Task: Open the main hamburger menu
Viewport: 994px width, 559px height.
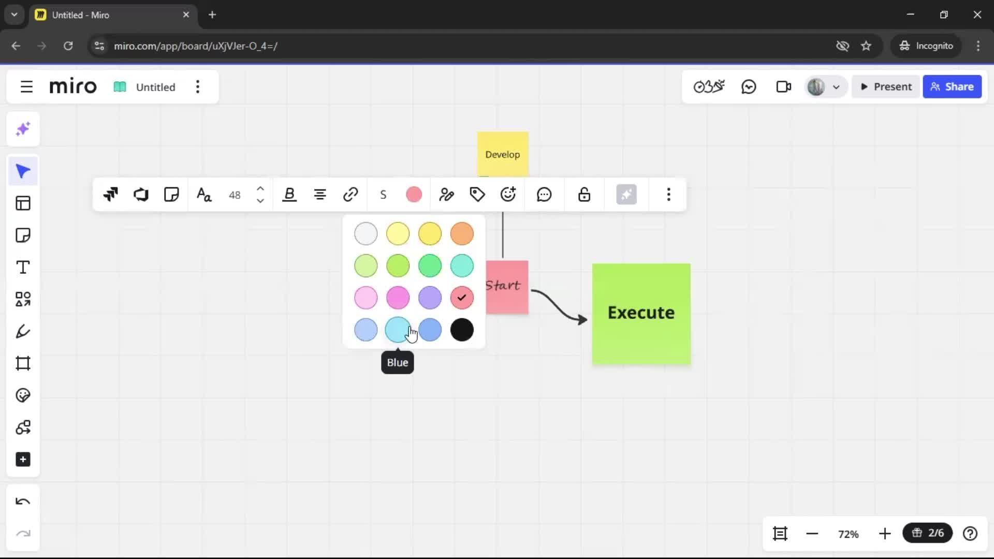Action: click(26, 87)
